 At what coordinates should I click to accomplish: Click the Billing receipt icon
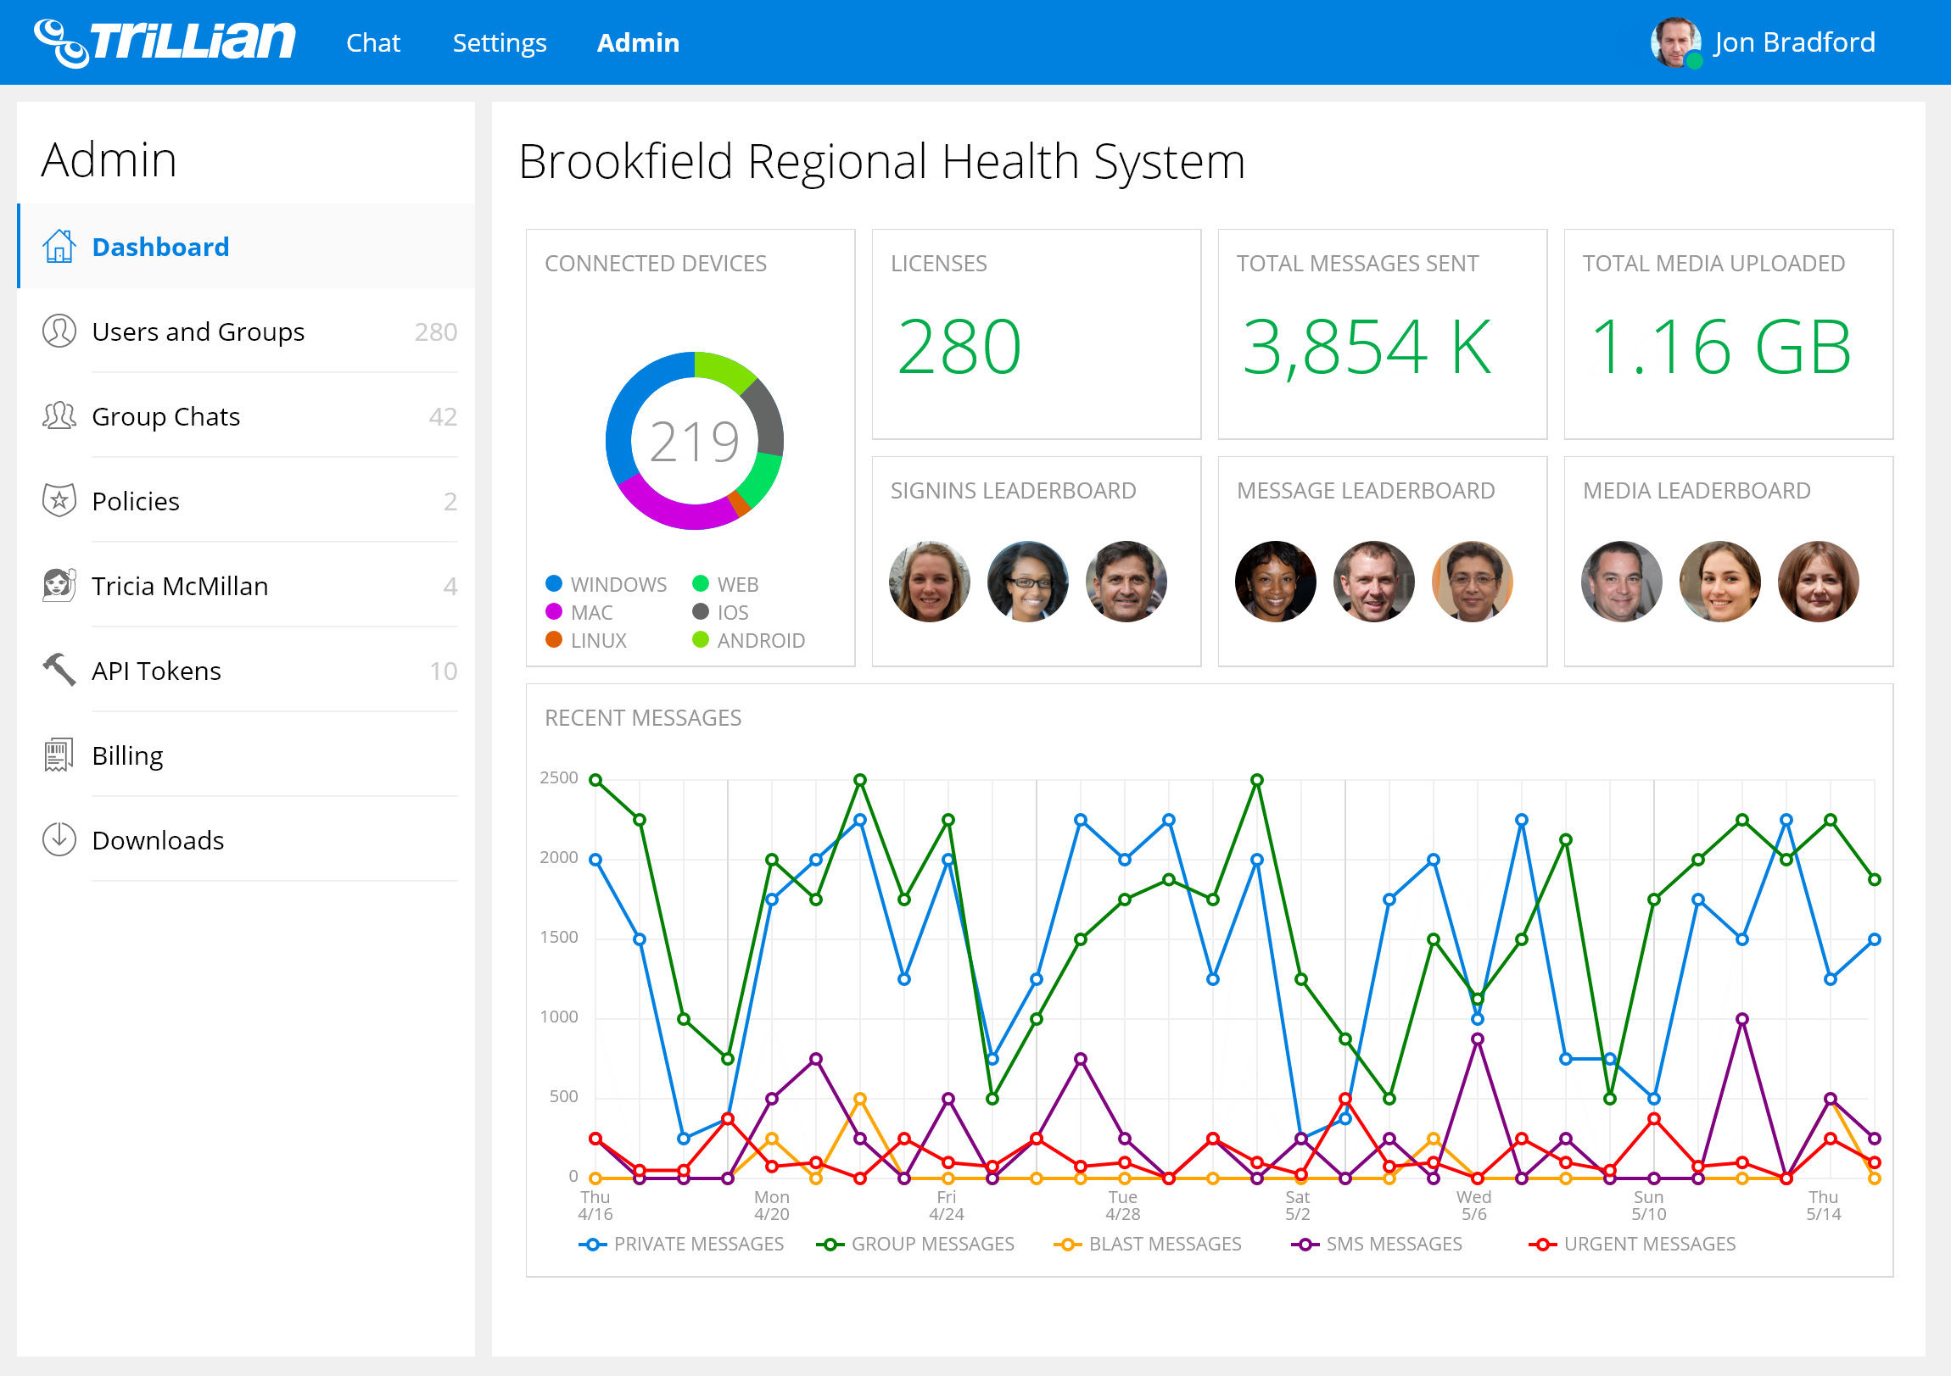59,755
